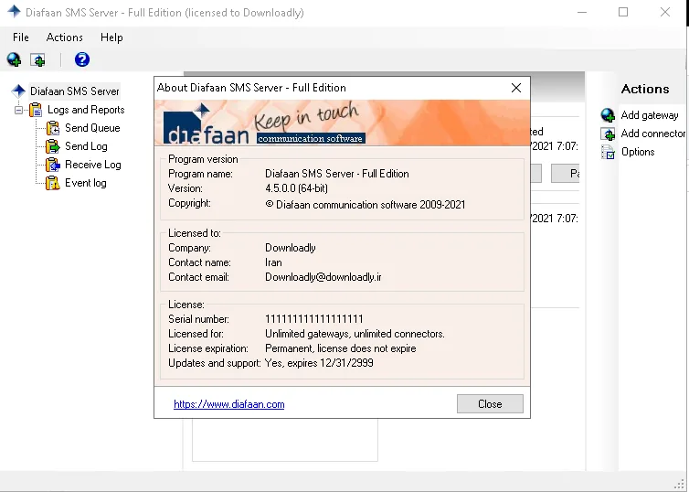Click Options label in Actions pane
Image resolution: width=689 pixels, height=492 pixels.
638,152
